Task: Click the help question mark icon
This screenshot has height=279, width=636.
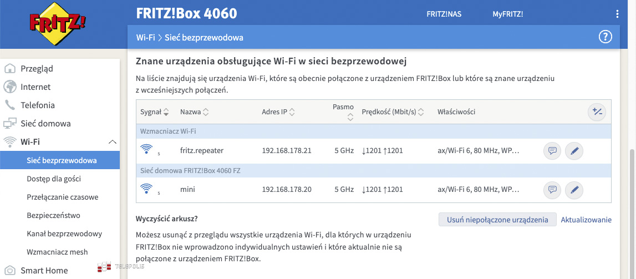Action: pos(605,37)
